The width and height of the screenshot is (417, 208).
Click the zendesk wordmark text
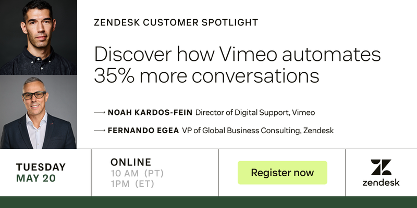pos(381,182)
